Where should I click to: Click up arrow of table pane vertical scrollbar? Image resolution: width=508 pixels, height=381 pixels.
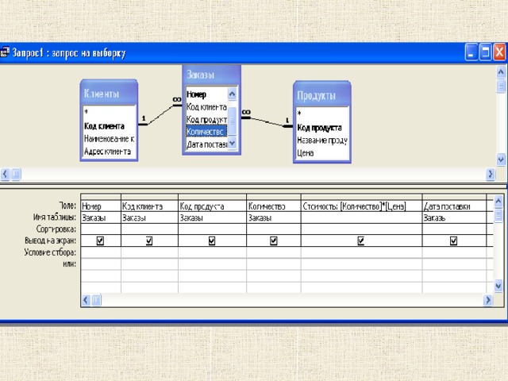[501, 71]
